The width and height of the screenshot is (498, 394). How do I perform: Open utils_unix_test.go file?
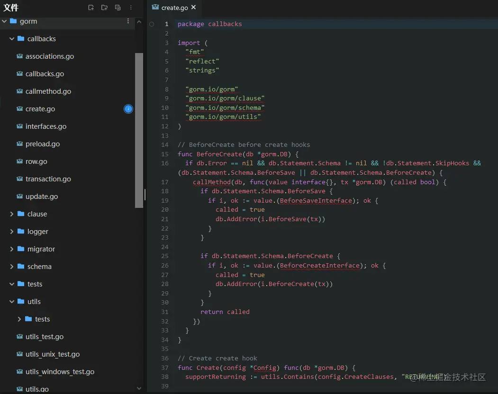coord(53,354)
